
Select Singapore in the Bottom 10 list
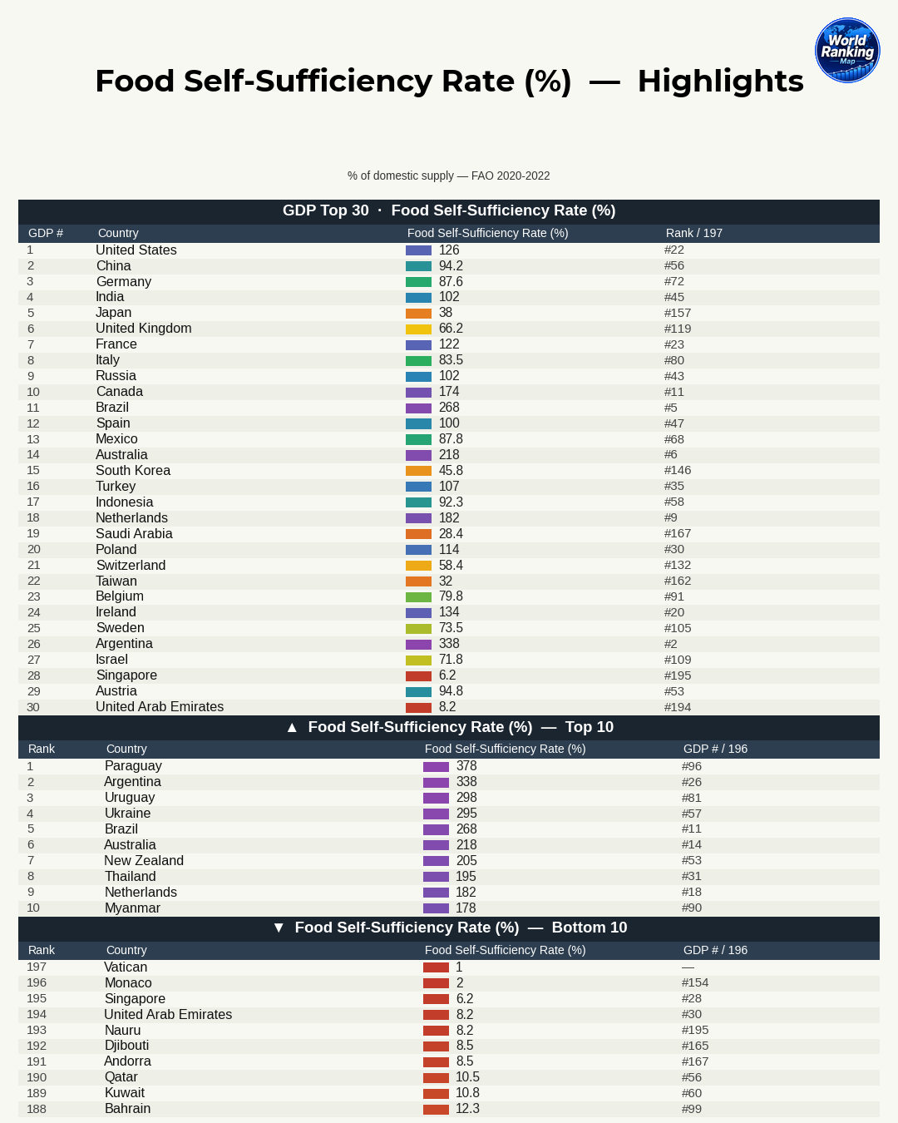135,999
